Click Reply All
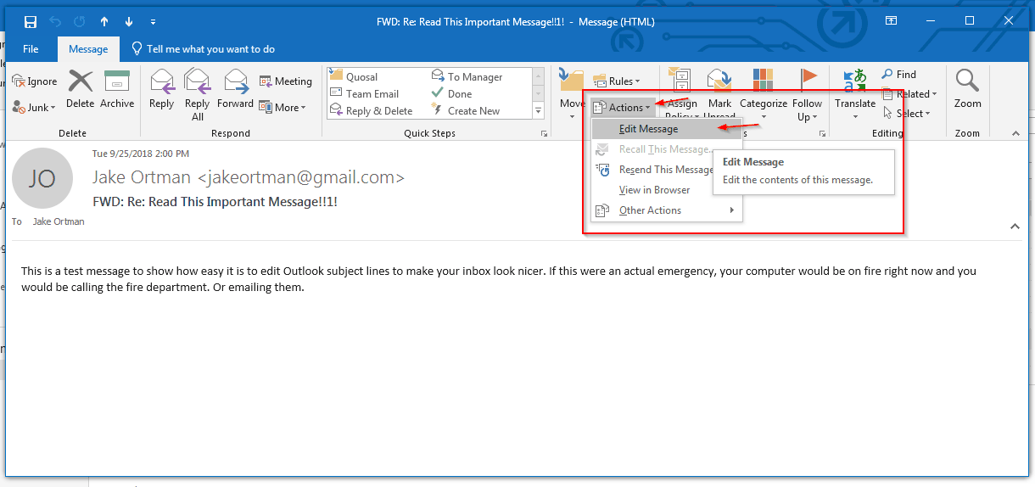1035x487 pixels. [198, 95]
